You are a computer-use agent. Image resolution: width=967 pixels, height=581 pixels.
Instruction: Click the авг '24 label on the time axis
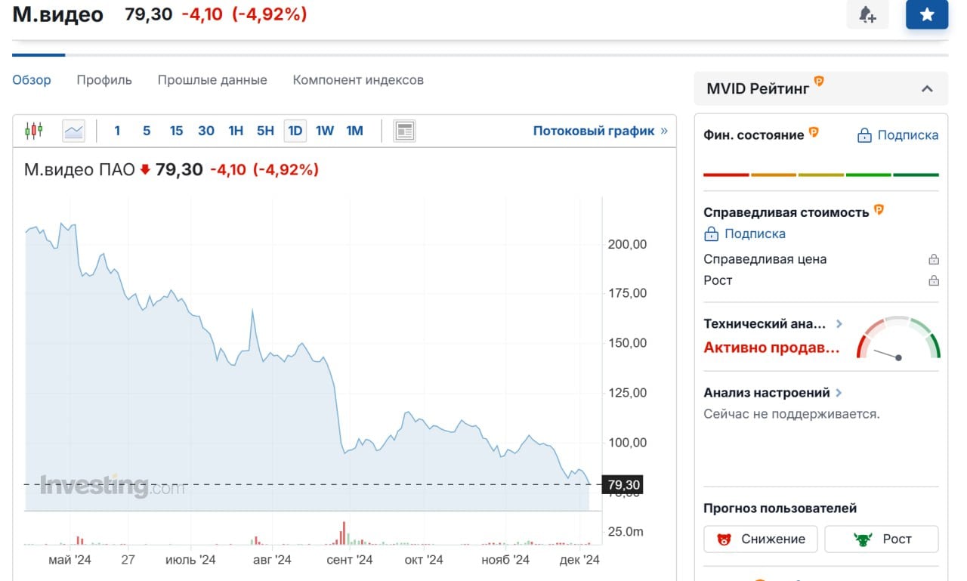click(272, 560)
